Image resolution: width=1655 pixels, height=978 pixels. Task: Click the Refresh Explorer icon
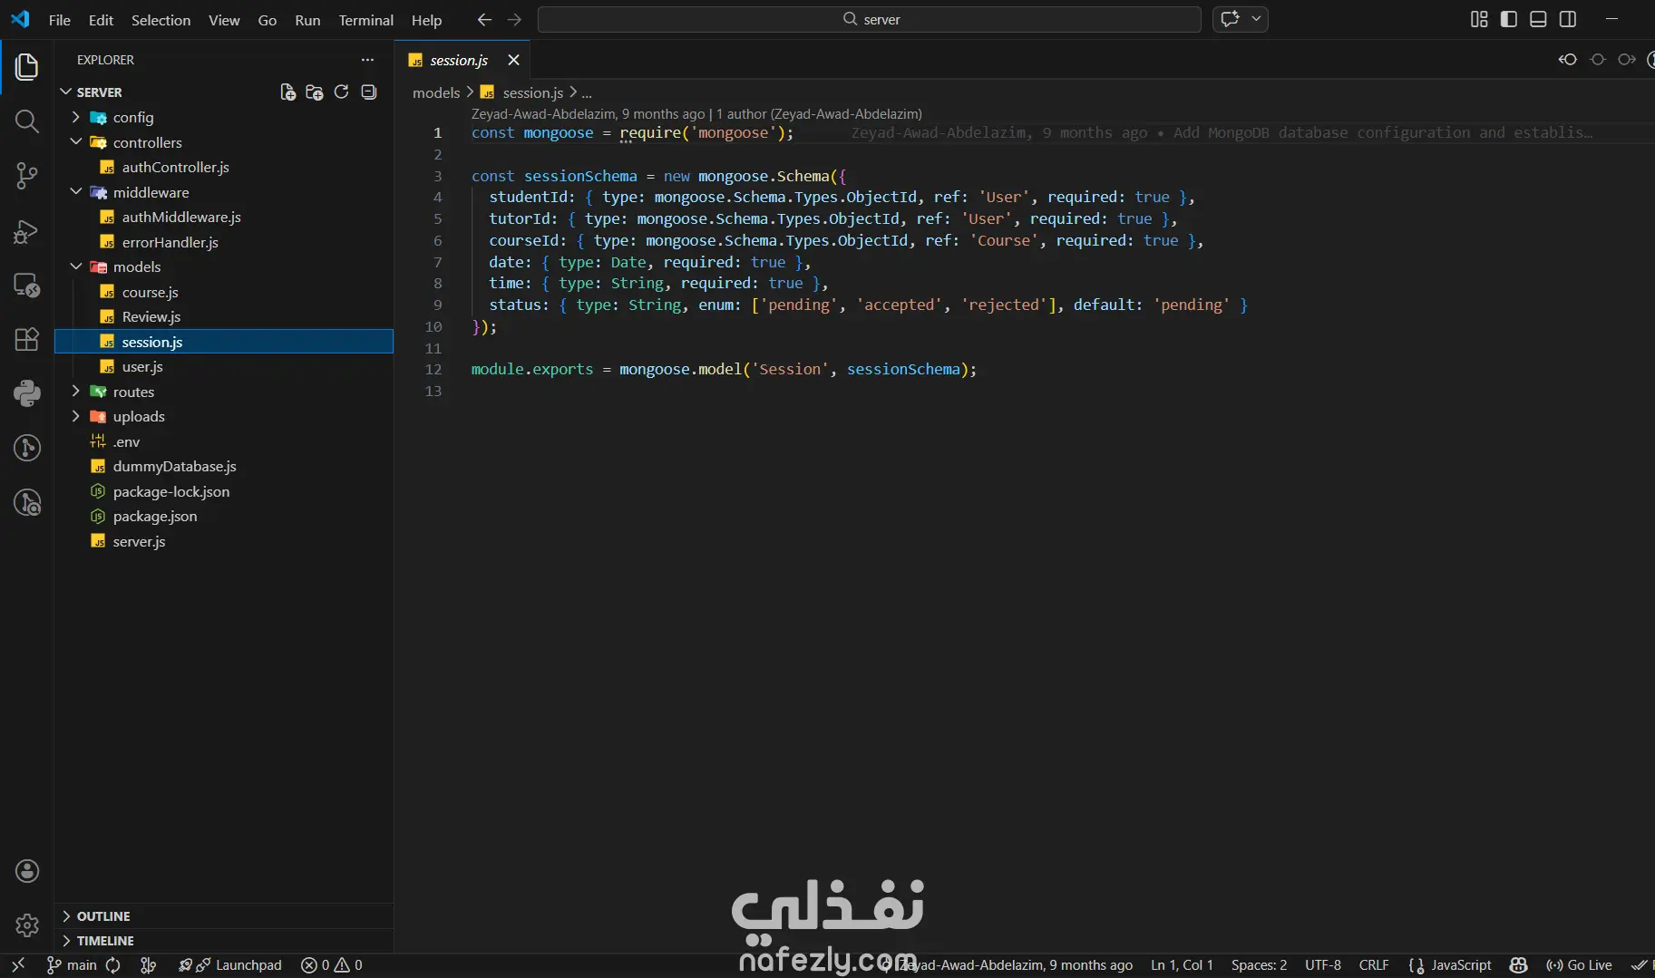[341, 92]
